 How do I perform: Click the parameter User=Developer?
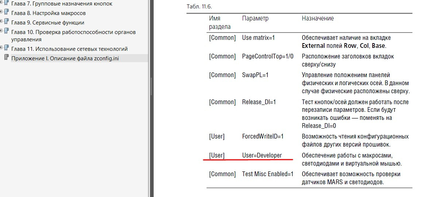[x=262, y=155]
